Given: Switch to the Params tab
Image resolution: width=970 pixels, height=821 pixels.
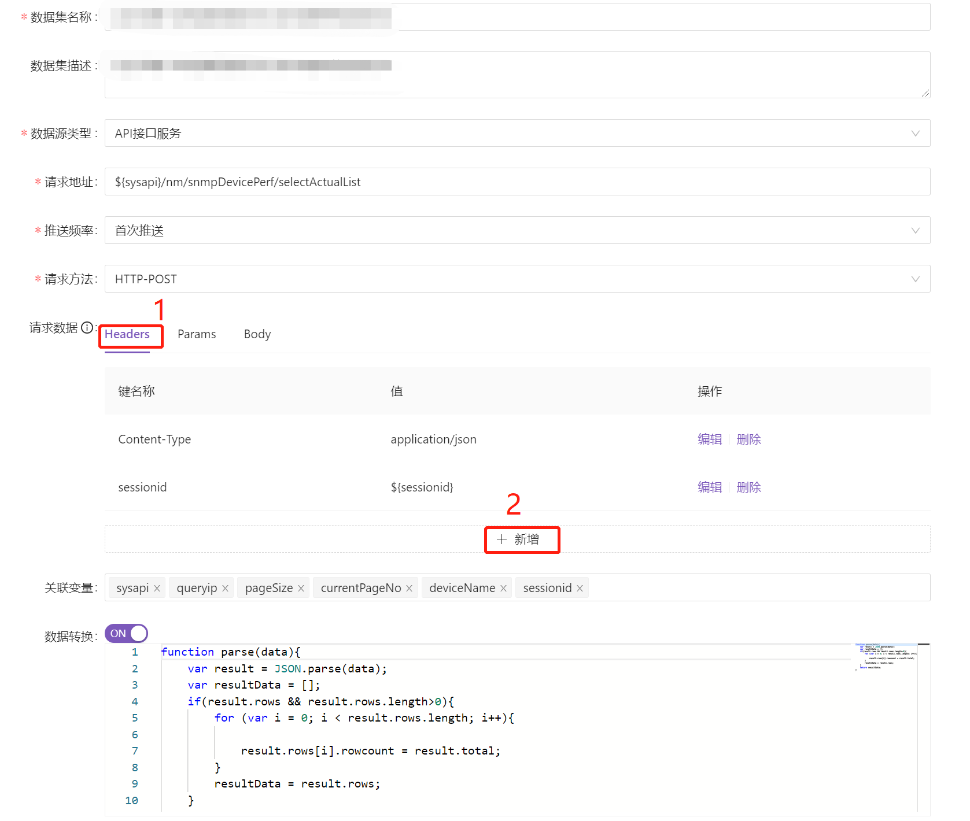Looking at the screenshot, I should tap(197, 334).
